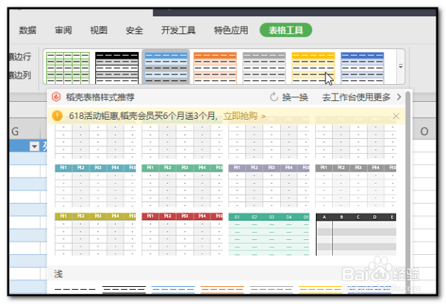Choose the purple header table template
446x304 pixels.
click(x=269, y=186)
